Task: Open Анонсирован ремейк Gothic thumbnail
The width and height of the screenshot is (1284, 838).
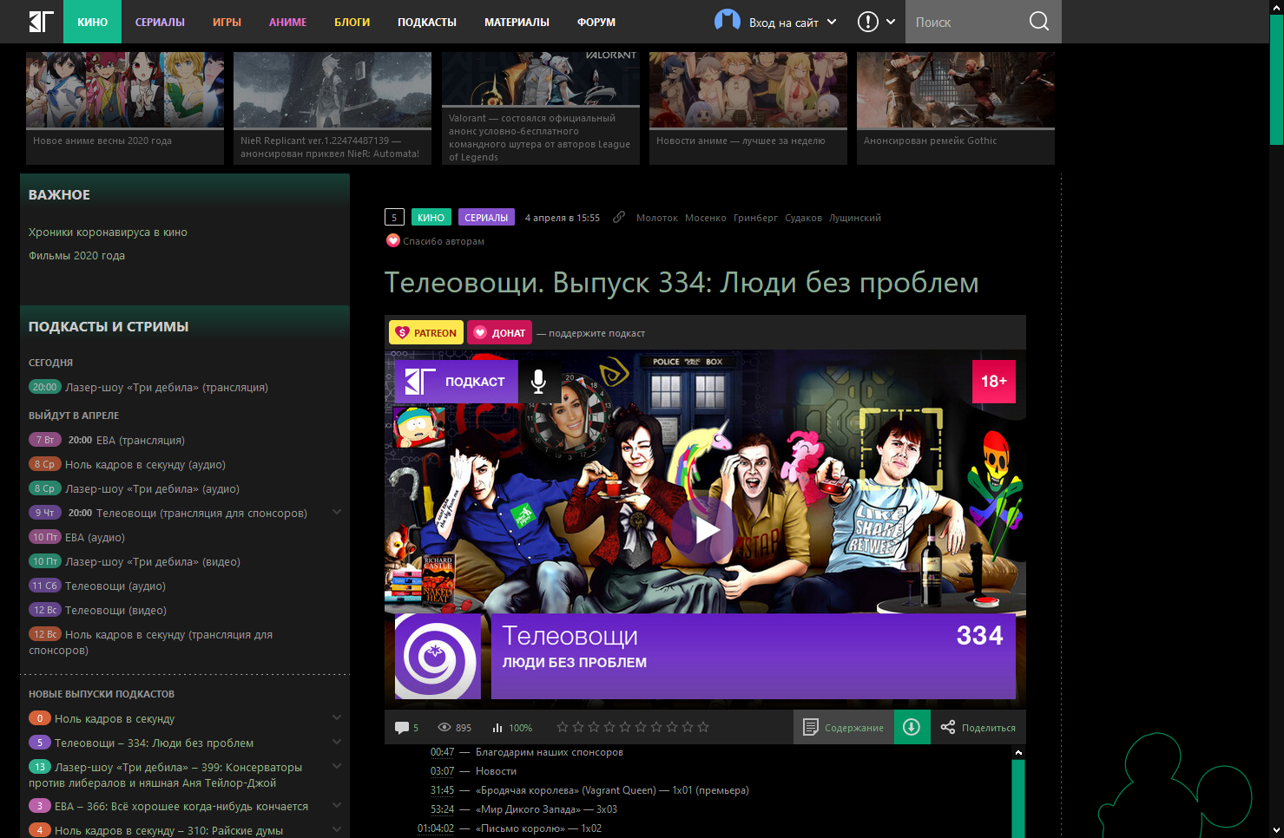Action: pos(956,108)
